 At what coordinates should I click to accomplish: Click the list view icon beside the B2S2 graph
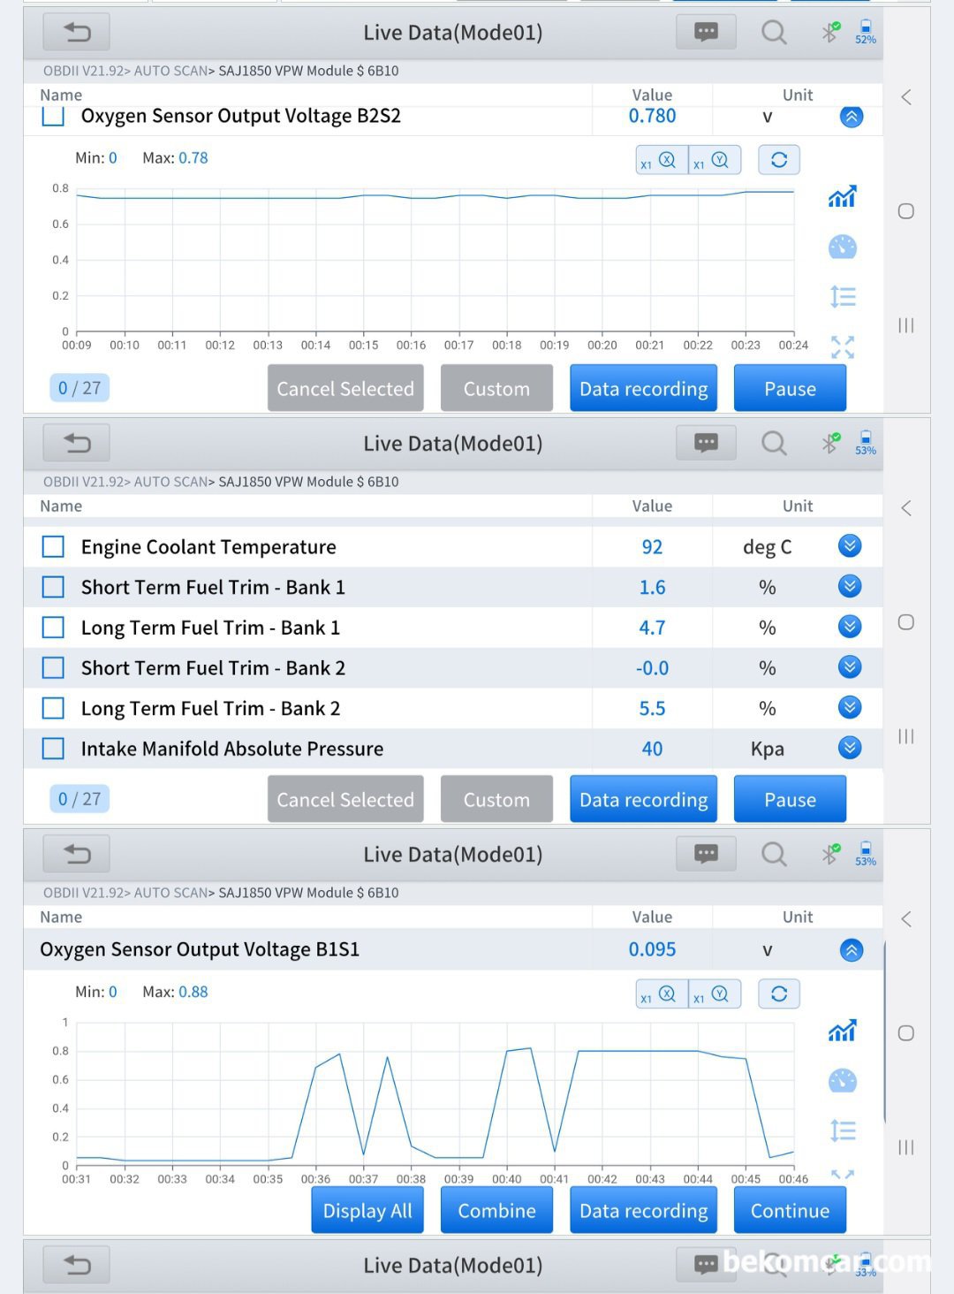click(842, 297)
